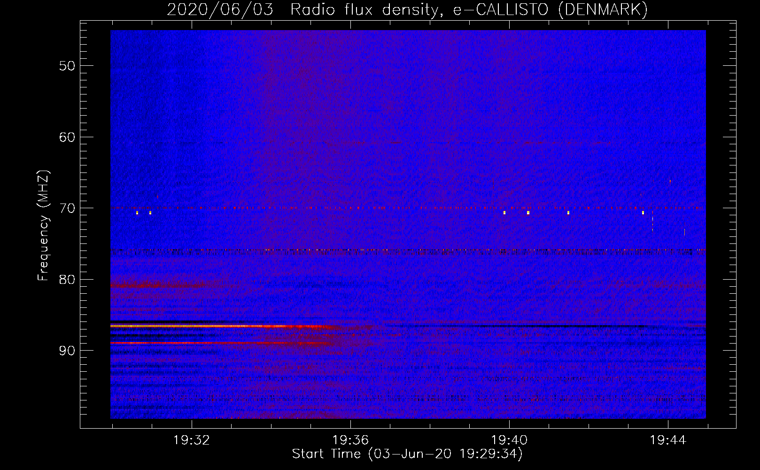Click the 'Frequency (MHZ)' y-axis label
The height and width of the screenshot is (470, 760).
pyautogui.click(x=43, y=226)
